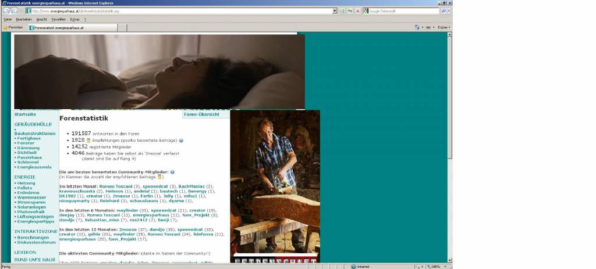Click the Home page icon in command bar
The height and width of the screenshot is (269, 596).
(417, 27)
